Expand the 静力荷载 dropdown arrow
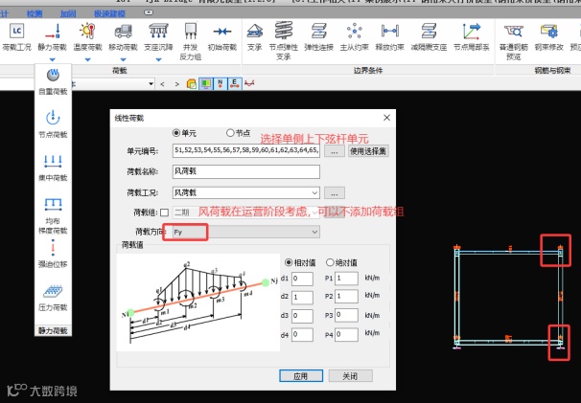Screen dimensions: 581x403 tap(52, 59)
